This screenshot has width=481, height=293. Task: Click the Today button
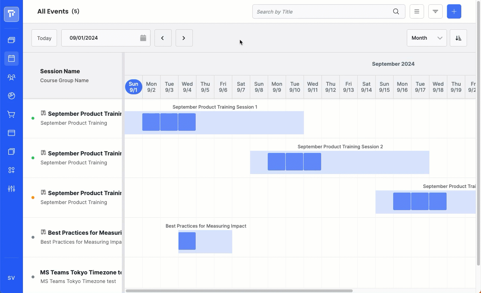44,38
